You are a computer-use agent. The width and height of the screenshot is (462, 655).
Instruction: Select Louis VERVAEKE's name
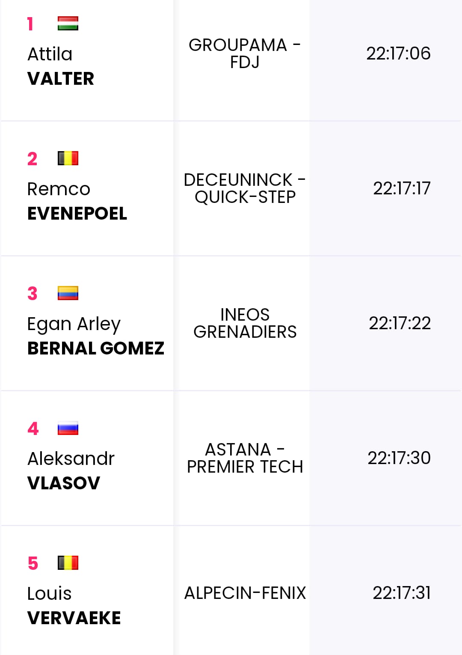74,606
